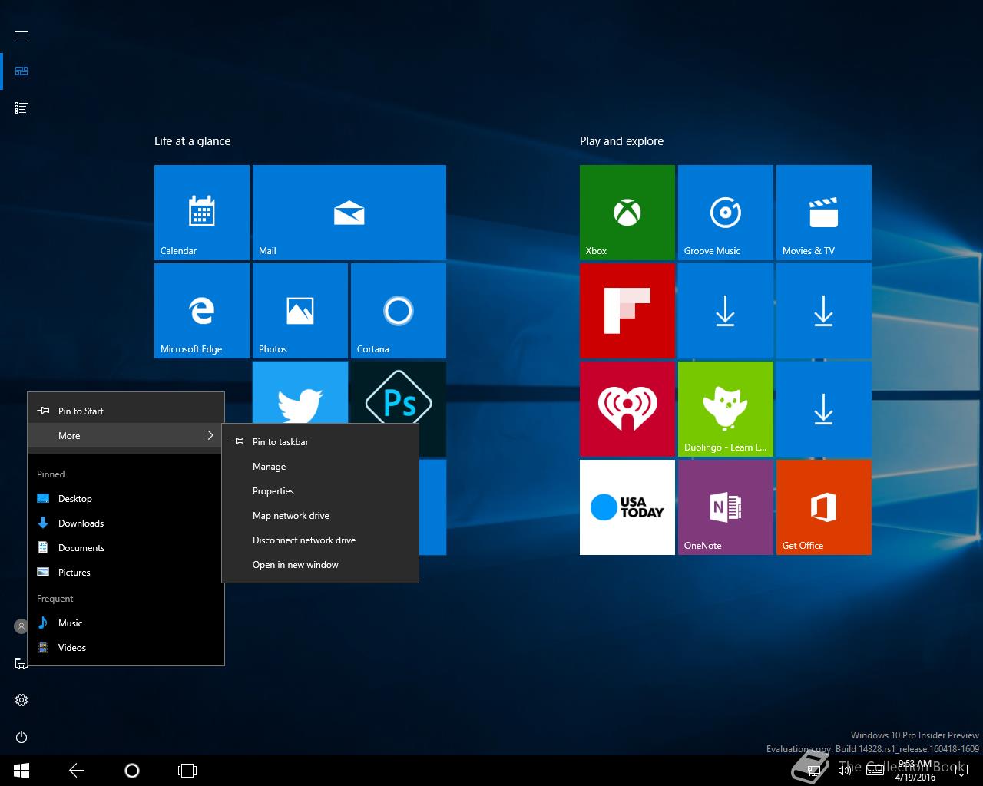Click the download tile below Movies & TV
This screenshot has width=983, height=786.
[x=824, y=311]
